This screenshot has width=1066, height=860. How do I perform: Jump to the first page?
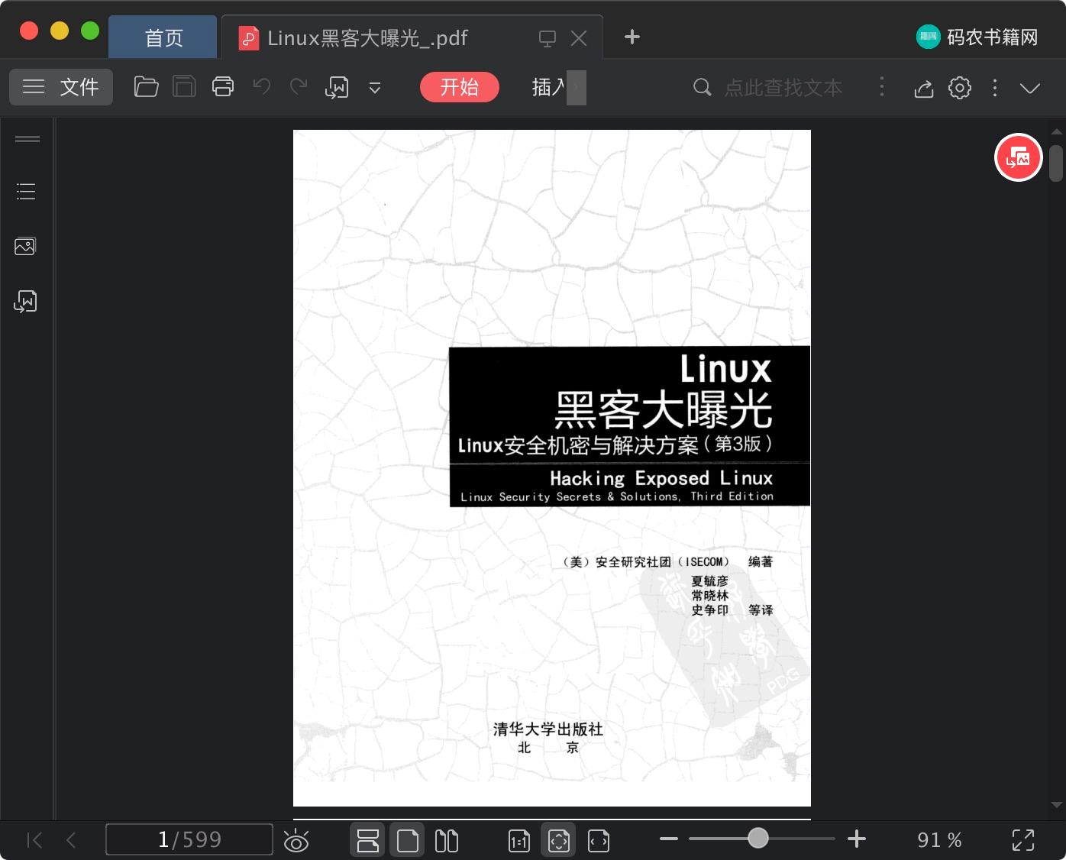34,840
